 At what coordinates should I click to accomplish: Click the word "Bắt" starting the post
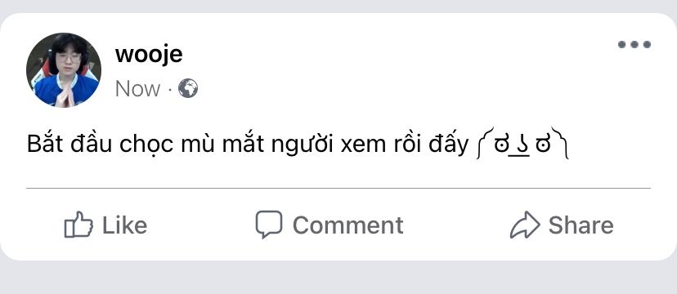click(x=45, y=145)
